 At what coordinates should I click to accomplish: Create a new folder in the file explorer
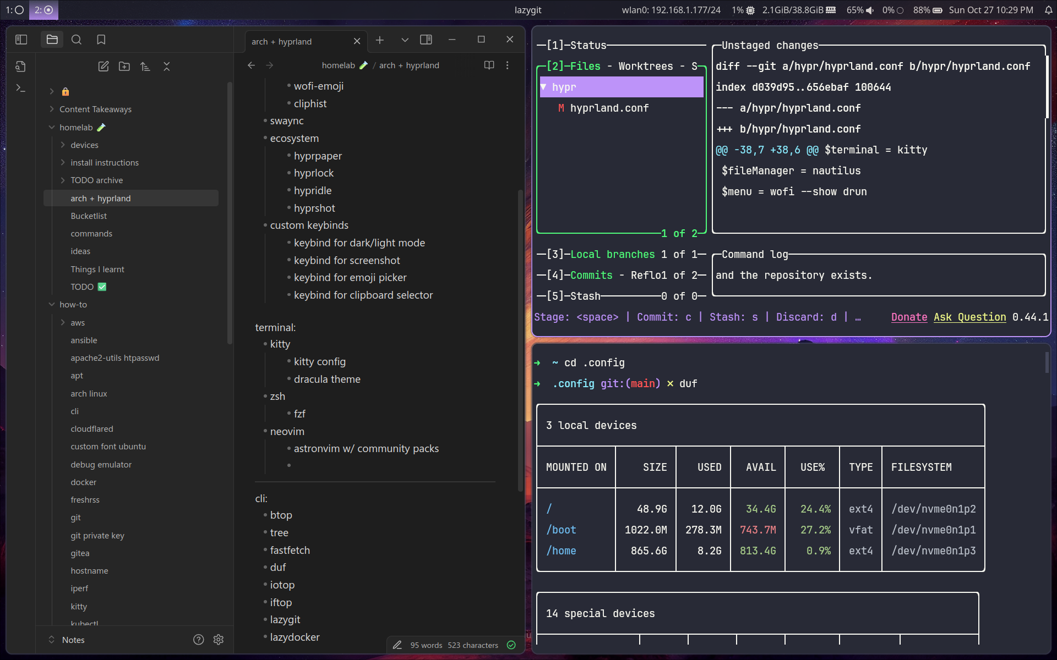click(124, 67)
